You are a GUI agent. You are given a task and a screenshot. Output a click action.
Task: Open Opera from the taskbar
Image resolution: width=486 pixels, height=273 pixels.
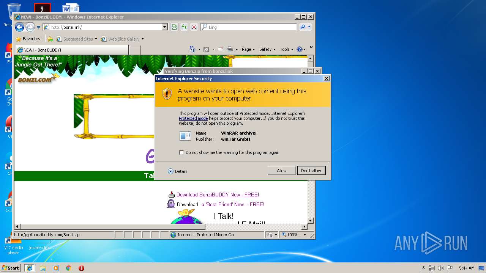tap(81, 268)
